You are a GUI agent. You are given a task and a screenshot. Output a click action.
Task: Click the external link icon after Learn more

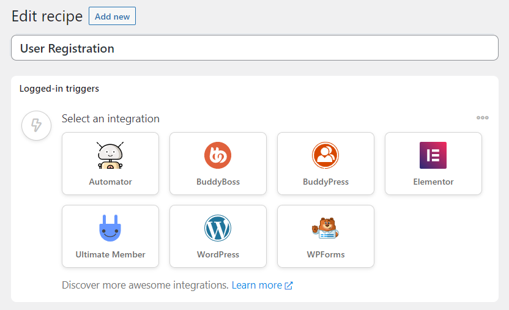tap(289, 286)
